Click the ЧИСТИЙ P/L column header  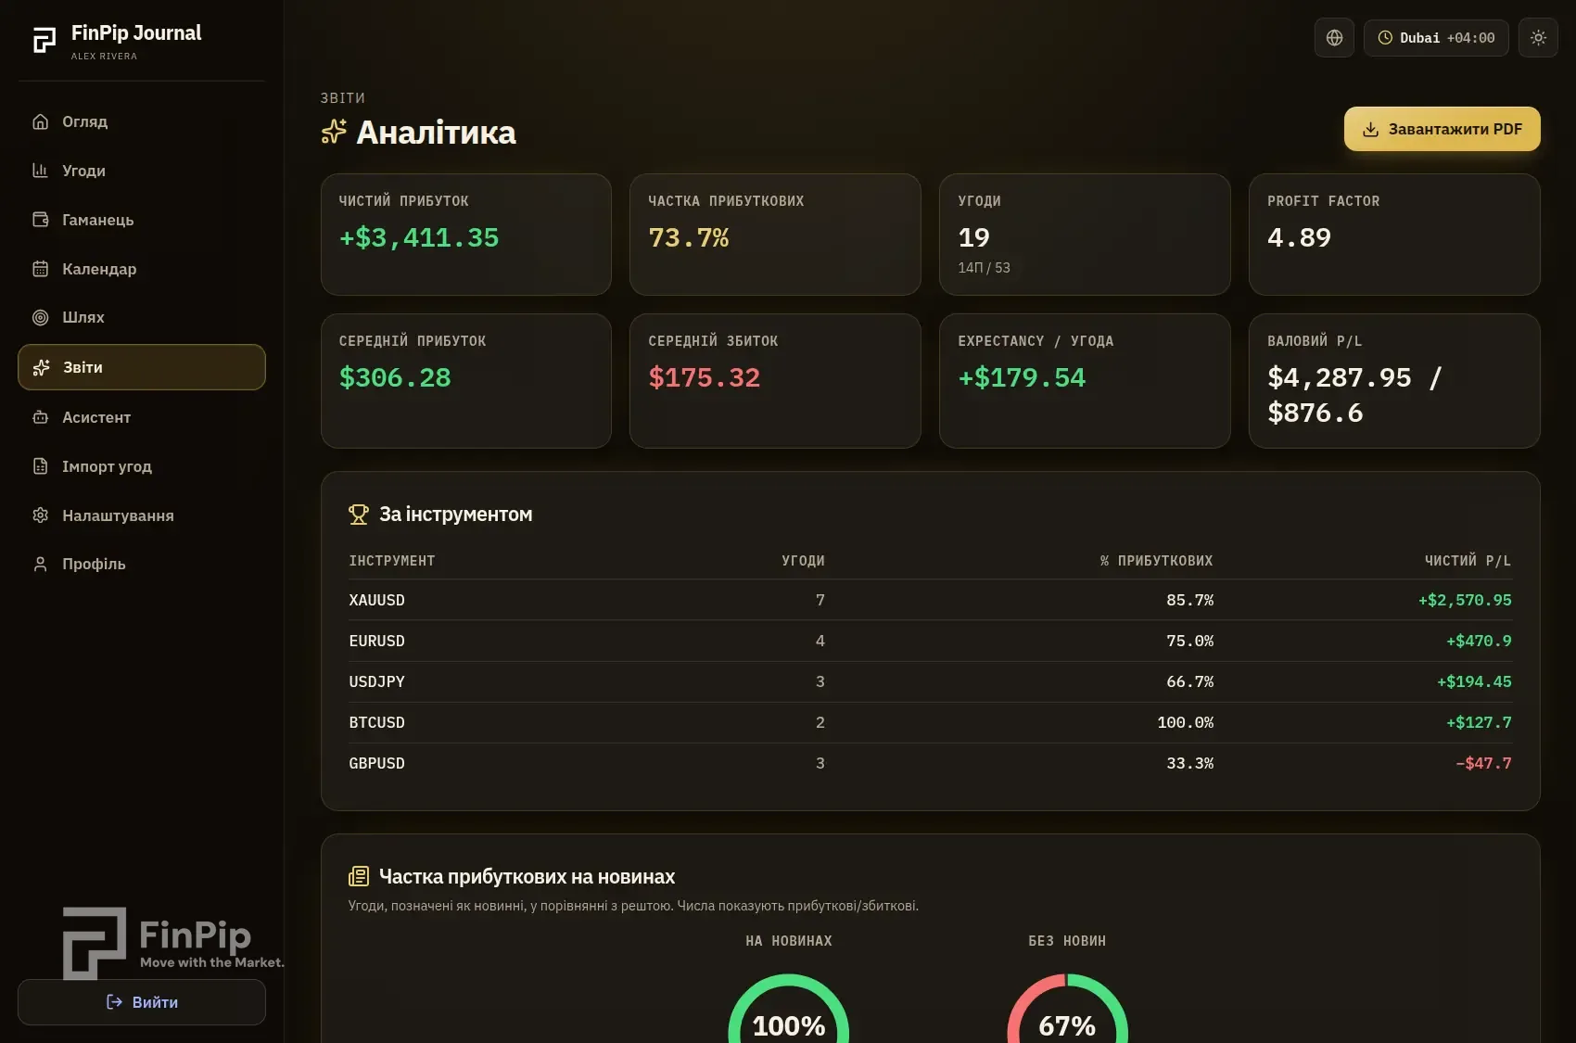click(x=1468, y=561)
